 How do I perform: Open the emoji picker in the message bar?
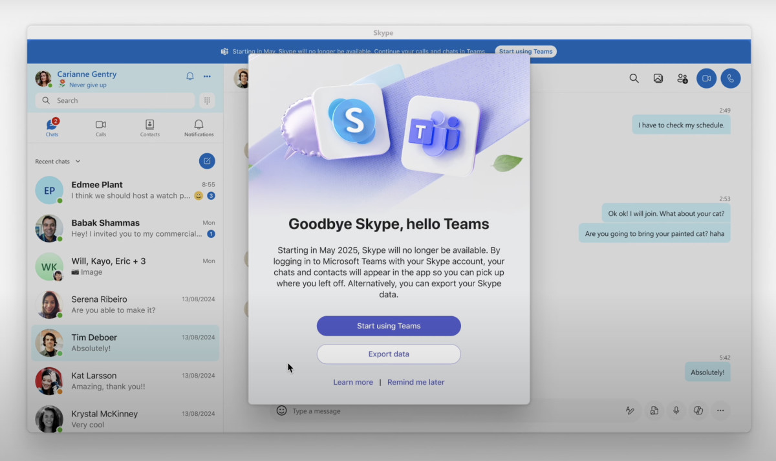[281, 410]
